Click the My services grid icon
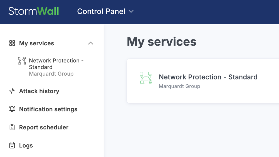This screenshot has height=157, width=279. point(12,43)
